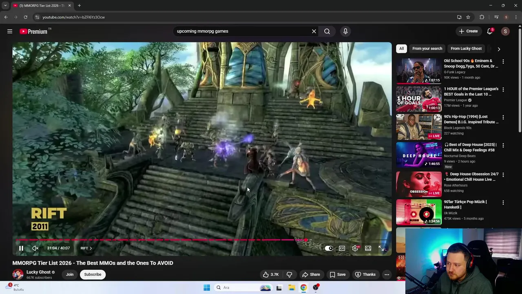Open options for the 90's Hip-Hop video

(x=503, y=117)
